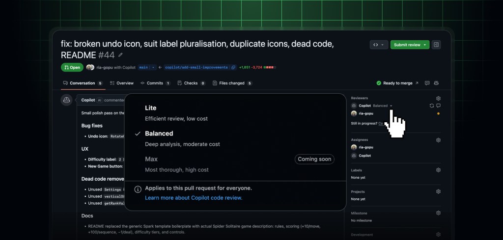Open ria-gopu under Assignees

[365, 147]
